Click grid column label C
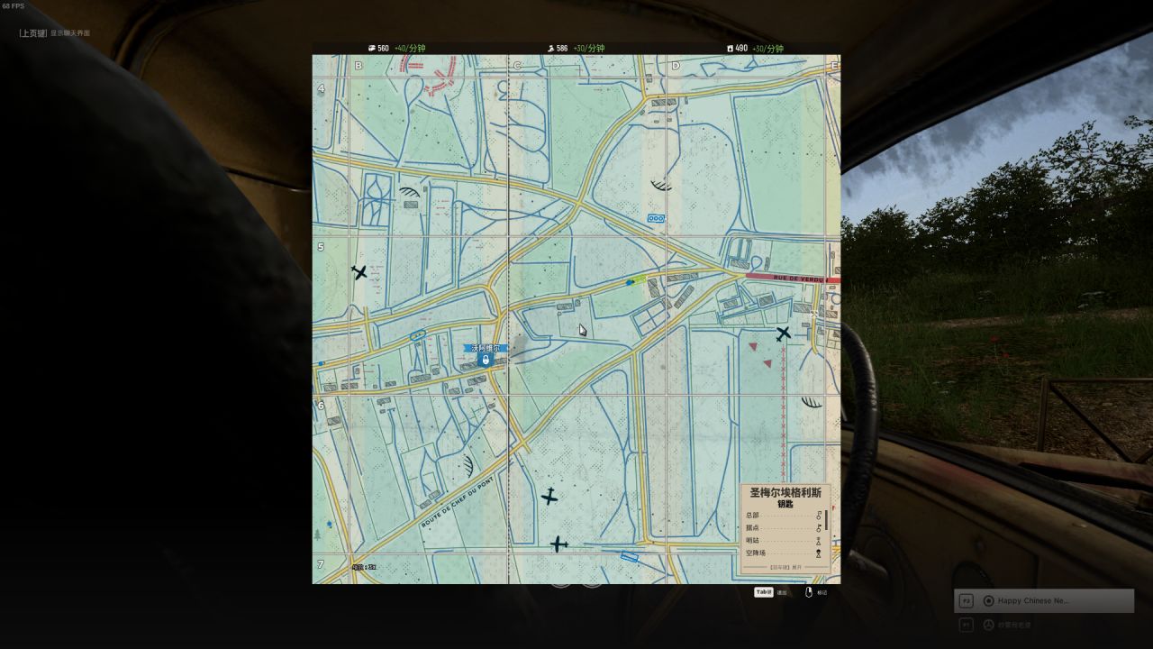The height and width of the screenshot is (649, 1153). pos(517,65)
